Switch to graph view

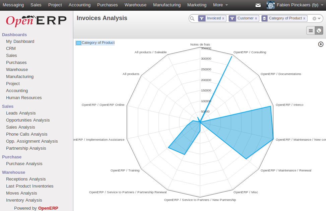319,31
